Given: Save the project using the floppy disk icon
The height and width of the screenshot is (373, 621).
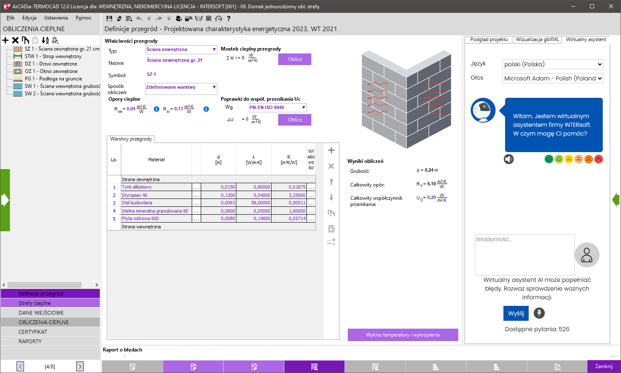Looking at the screenshot, I should point(109,18).
